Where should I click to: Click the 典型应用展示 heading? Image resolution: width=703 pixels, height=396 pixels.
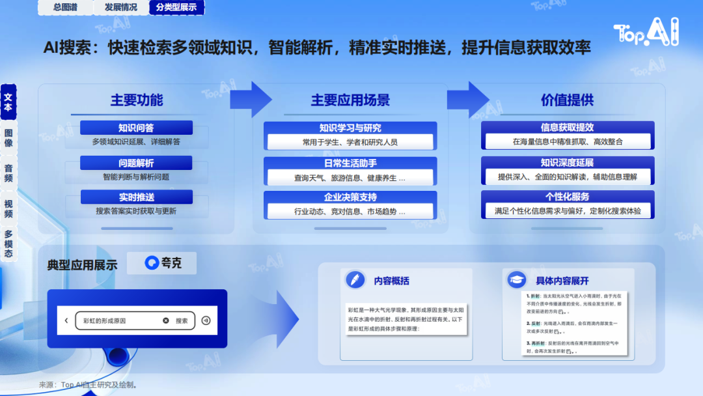83,265
